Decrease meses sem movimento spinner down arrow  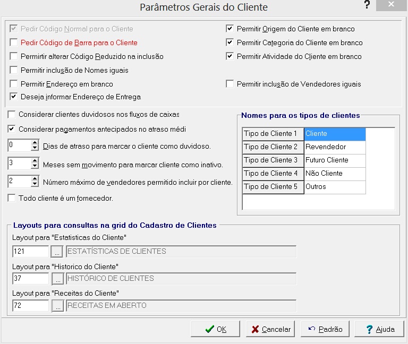coord(35,166)
